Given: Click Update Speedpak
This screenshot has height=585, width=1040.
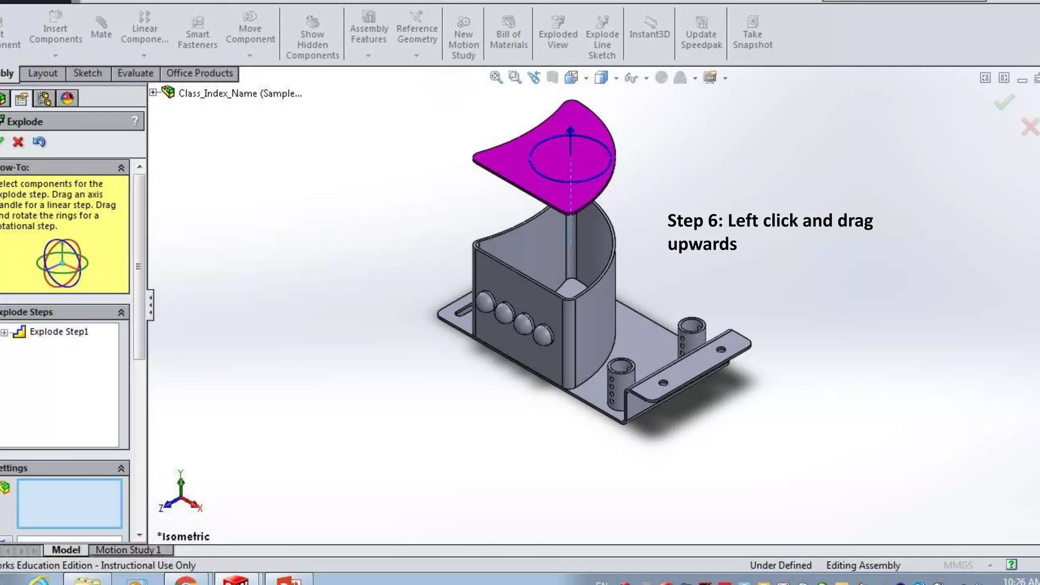Looking at the screenshot, I should click(701, 33).
